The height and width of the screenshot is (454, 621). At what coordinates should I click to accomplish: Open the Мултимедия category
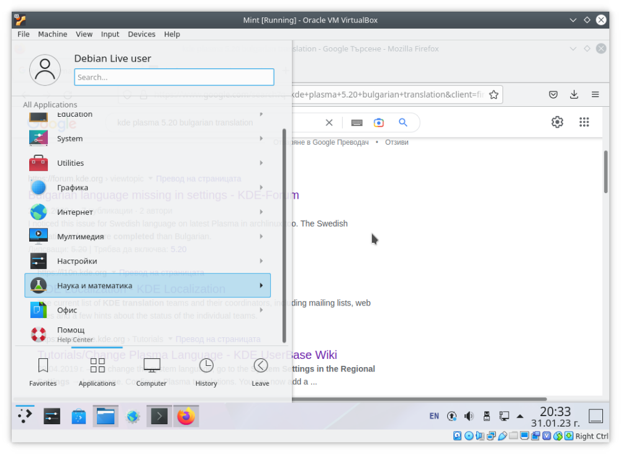[147, 237]
